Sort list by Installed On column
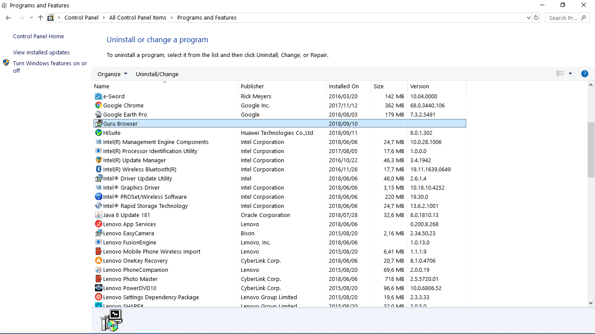The width and height of the screenshot is (595, 334). [x=348, y=86]
